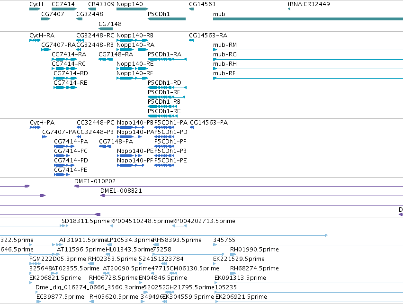Select the EC39877.5prime EST label
The width and height of the screenshot is (403, 304).
coord(60,297)
